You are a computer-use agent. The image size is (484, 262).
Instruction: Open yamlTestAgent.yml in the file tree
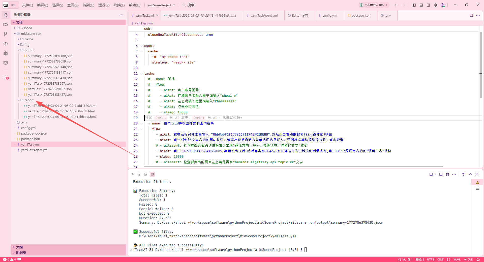click(35, 150)
